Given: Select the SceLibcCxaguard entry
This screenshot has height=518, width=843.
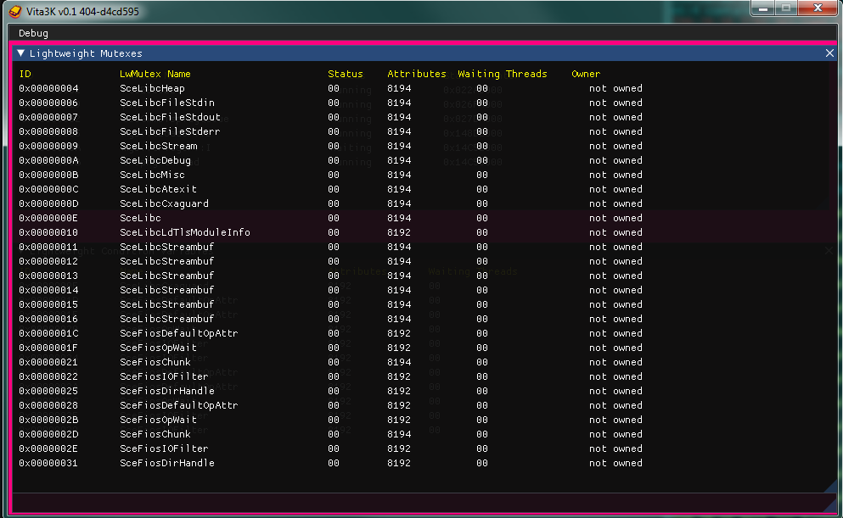Looking at the screenshot, I should [164, 204].
